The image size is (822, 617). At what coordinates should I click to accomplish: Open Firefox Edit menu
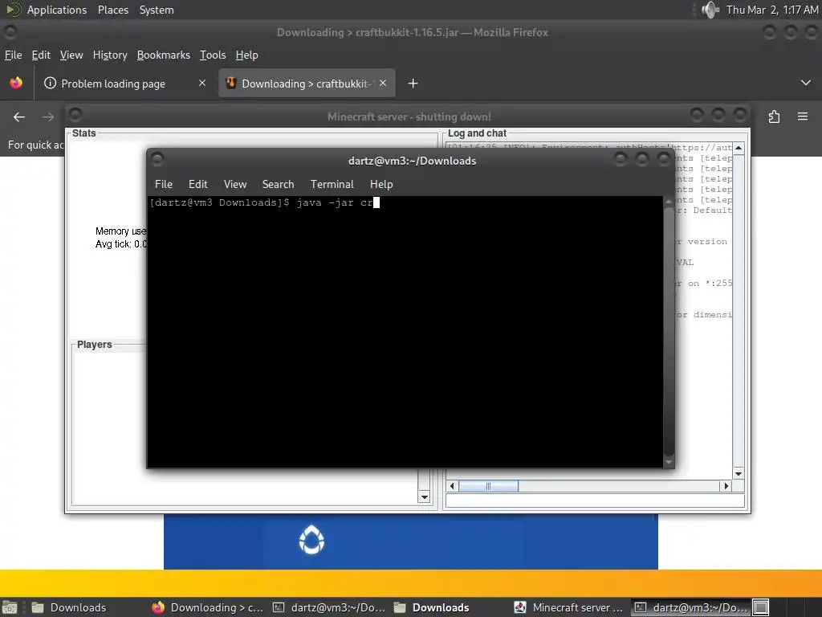41,55
